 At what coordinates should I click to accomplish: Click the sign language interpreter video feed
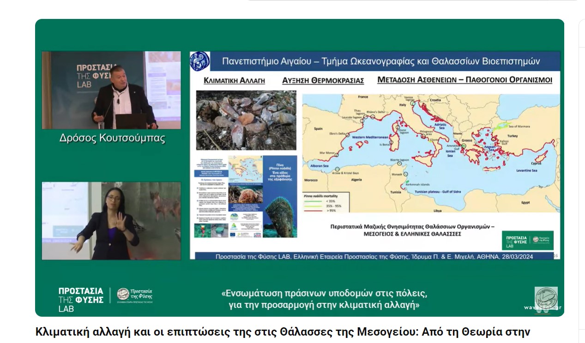point(111,221)
